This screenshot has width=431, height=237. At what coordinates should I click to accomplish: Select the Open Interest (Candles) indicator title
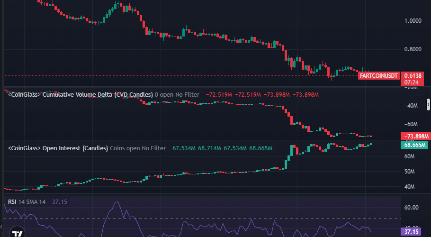58,148
